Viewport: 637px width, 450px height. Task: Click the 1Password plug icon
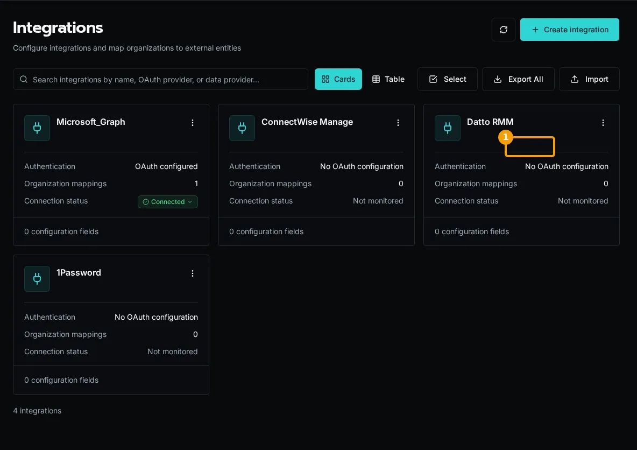37,279
